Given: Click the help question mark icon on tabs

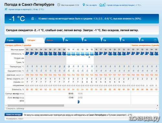Looking at the screenshot, I should pos(155,40).
